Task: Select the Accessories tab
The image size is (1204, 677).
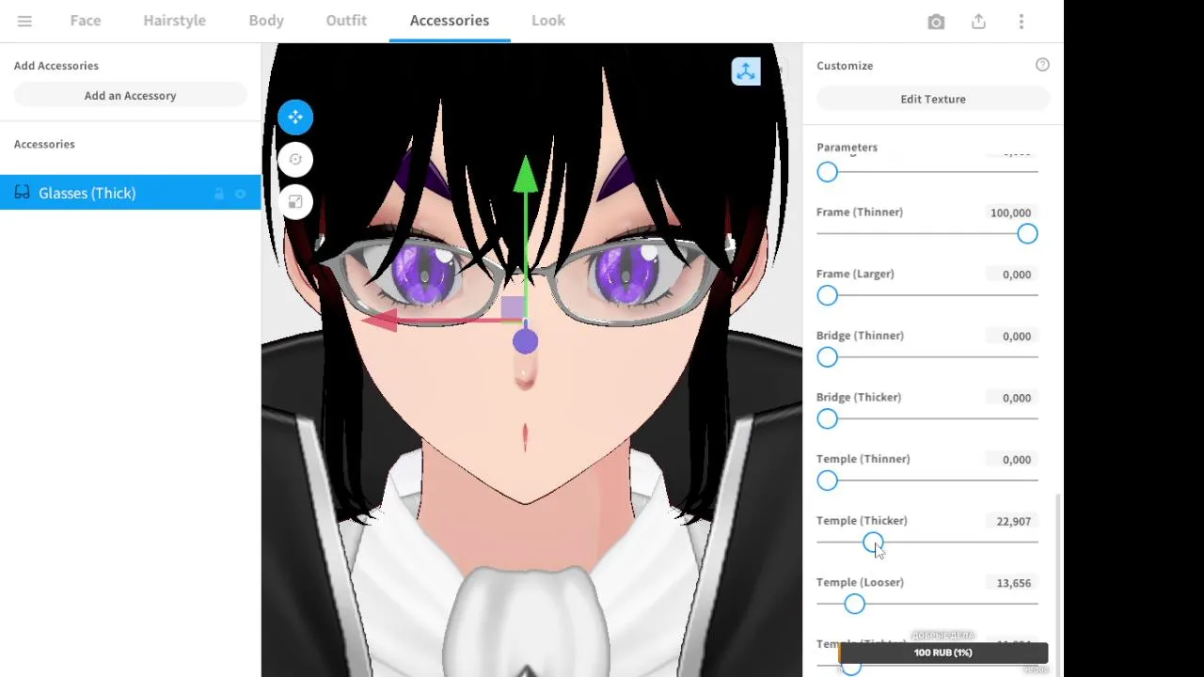Action: click(450, 21)
